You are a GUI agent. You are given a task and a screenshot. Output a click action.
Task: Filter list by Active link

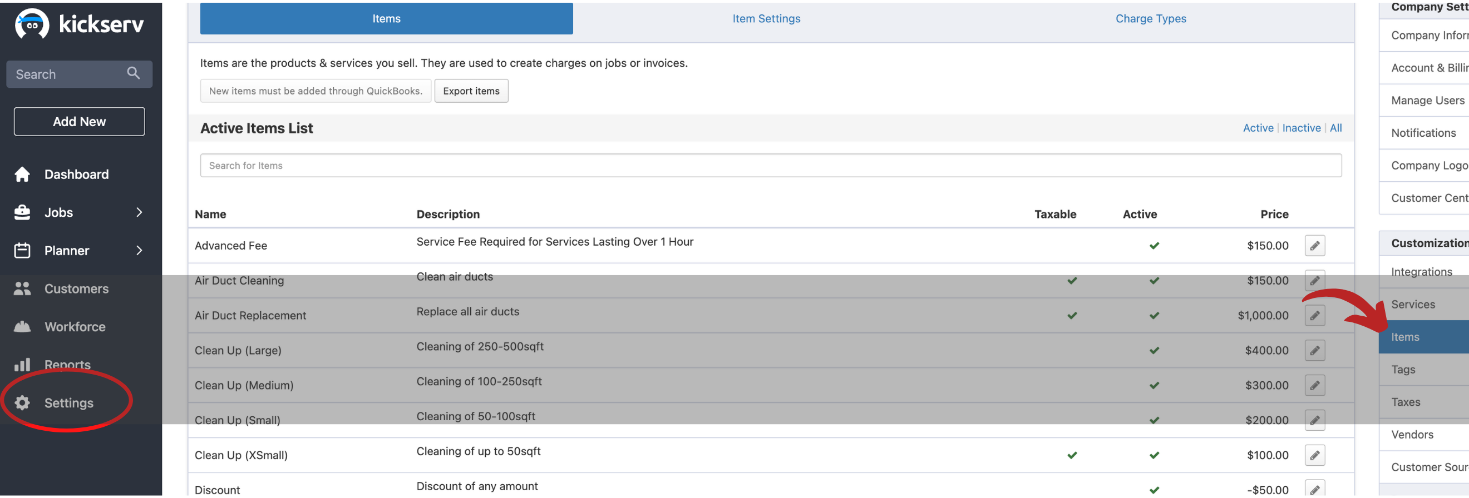[x=1258, y=128]
